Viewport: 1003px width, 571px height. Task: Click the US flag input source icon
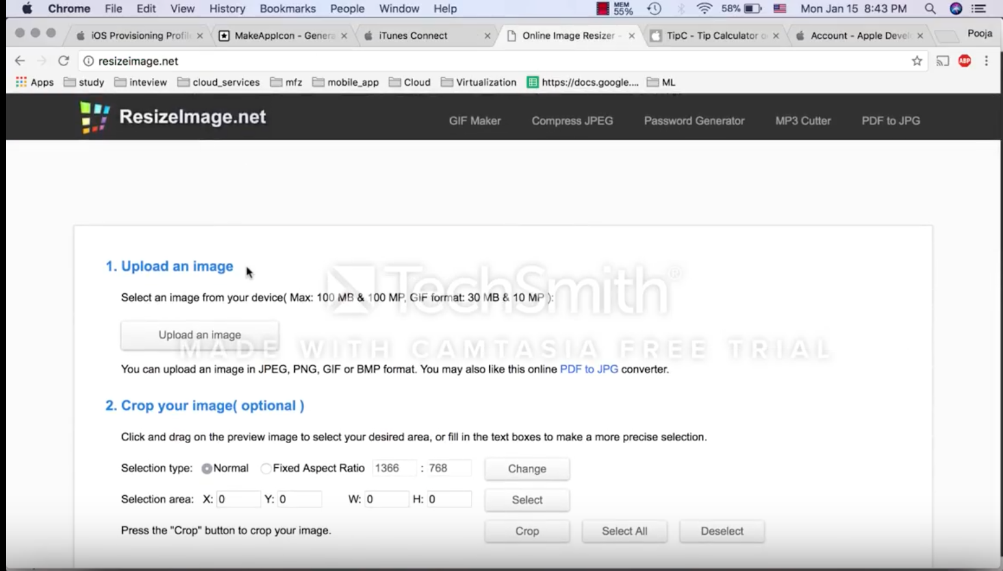pos(780,8)
